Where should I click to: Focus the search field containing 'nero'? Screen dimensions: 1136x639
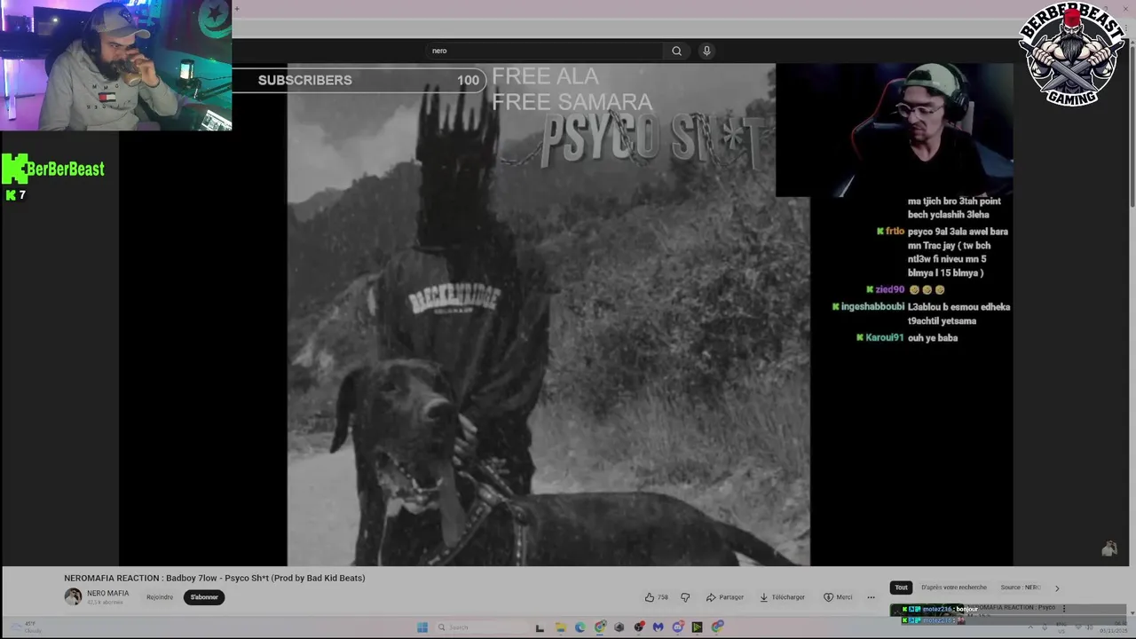pos(545,51)
